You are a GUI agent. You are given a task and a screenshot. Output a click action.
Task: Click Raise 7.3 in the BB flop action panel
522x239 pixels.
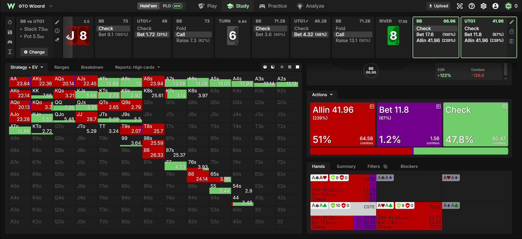click(x=193, y=40)
